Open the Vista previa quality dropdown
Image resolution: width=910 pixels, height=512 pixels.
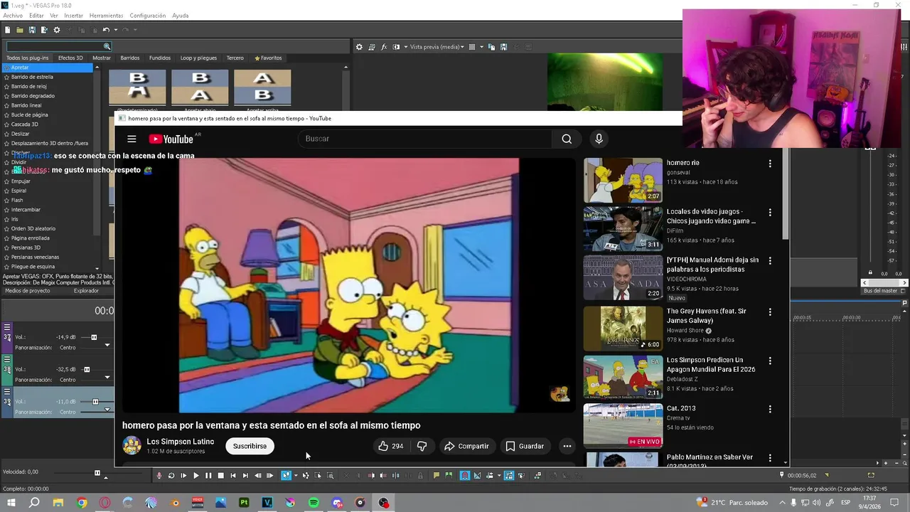coord(437,47)
